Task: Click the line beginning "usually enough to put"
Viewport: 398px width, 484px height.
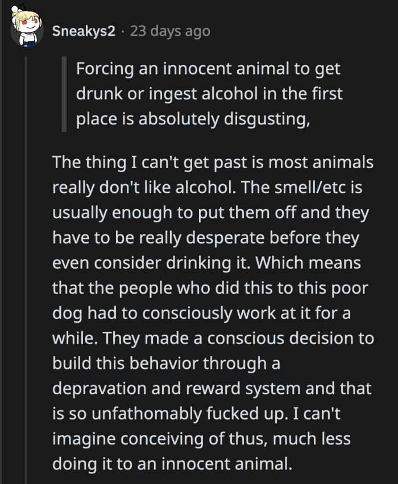Action: (x=211, y=212)
